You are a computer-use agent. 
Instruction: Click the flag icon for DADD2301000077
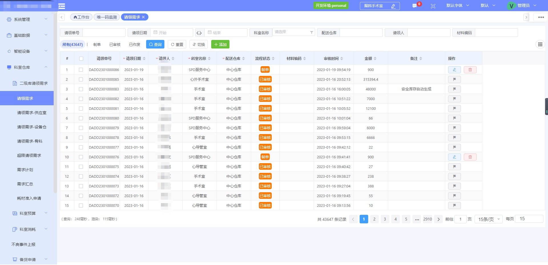coord(454,147)
